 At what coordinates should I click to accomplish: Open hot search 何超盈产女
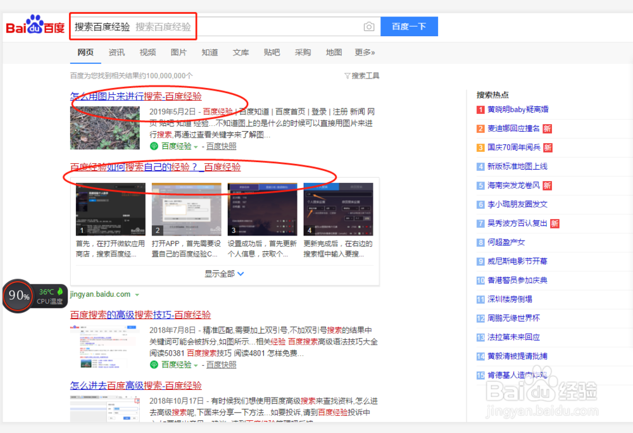pos(506,242)
